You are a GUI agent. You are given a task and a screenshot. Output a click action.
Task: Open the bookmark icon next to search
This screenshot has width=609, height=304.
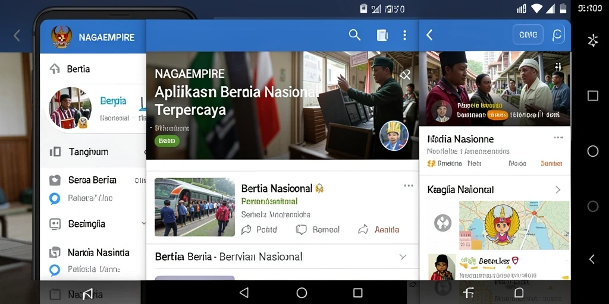(x=382, y=35)
